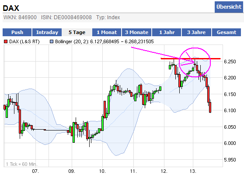The image size is (244, 175).
Task: Click the '1 Tick = 60 Min.' note
Action: point(22,164)
